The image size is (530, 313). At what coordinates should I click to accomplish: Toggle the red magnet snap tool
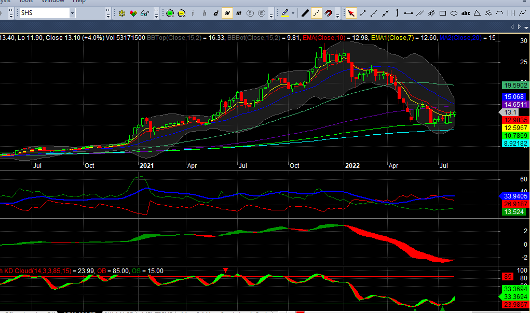pos(329,13)
